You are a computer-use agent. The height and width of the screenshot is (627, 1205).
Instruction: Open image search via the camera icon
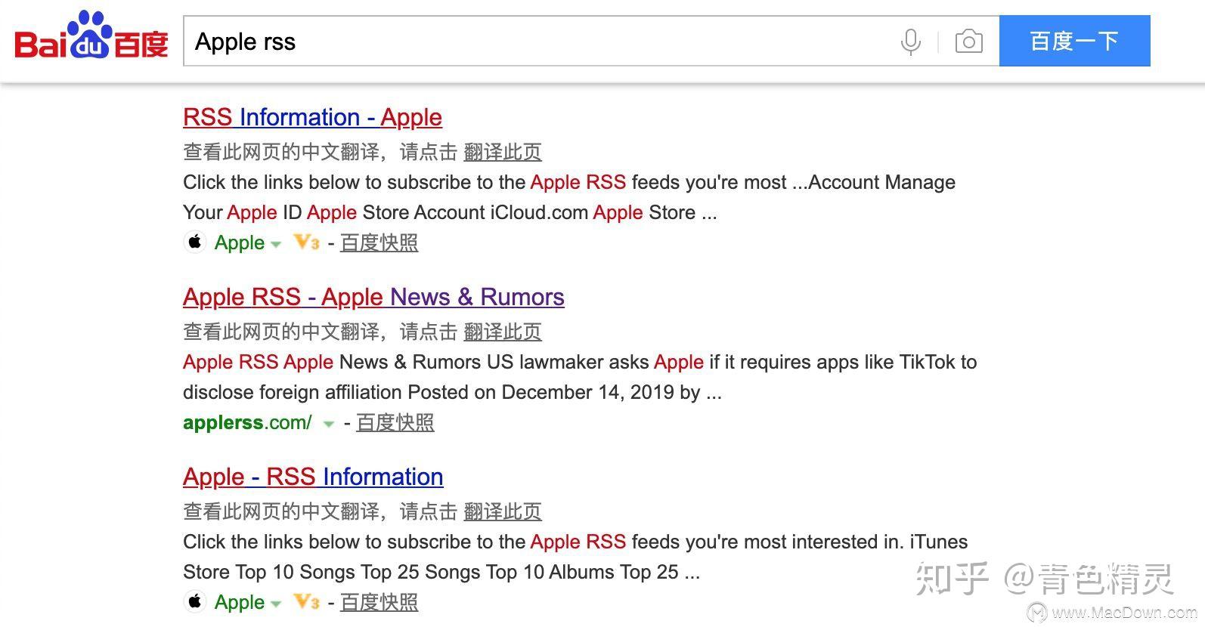(x=968, y=42)
